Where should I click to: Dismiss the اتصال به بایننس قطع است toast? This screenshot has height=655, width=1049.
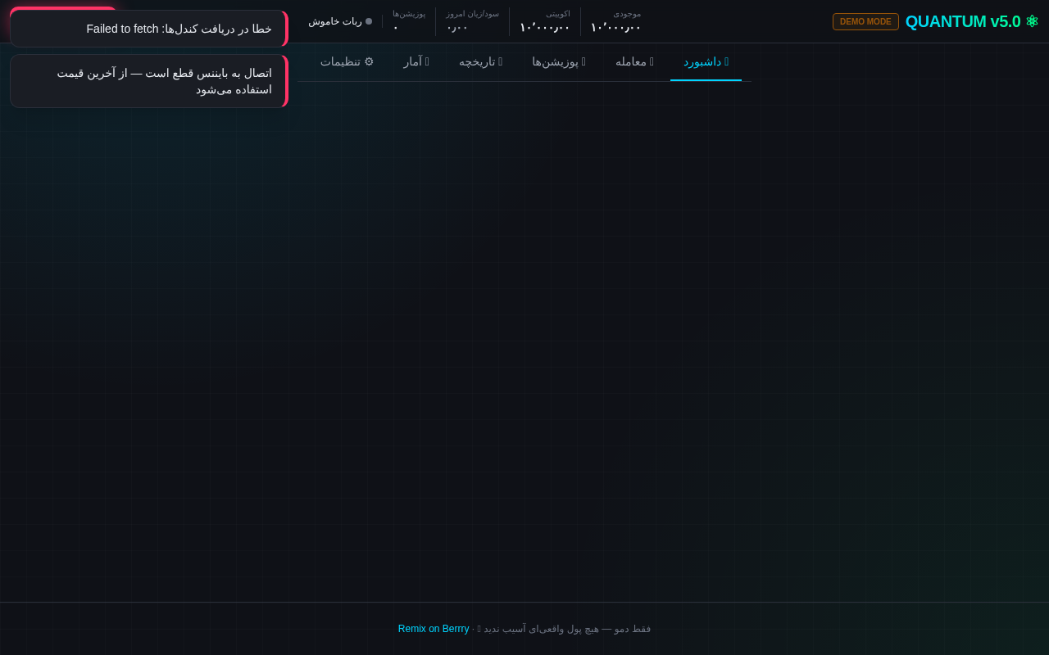click(x=148, y=81)
